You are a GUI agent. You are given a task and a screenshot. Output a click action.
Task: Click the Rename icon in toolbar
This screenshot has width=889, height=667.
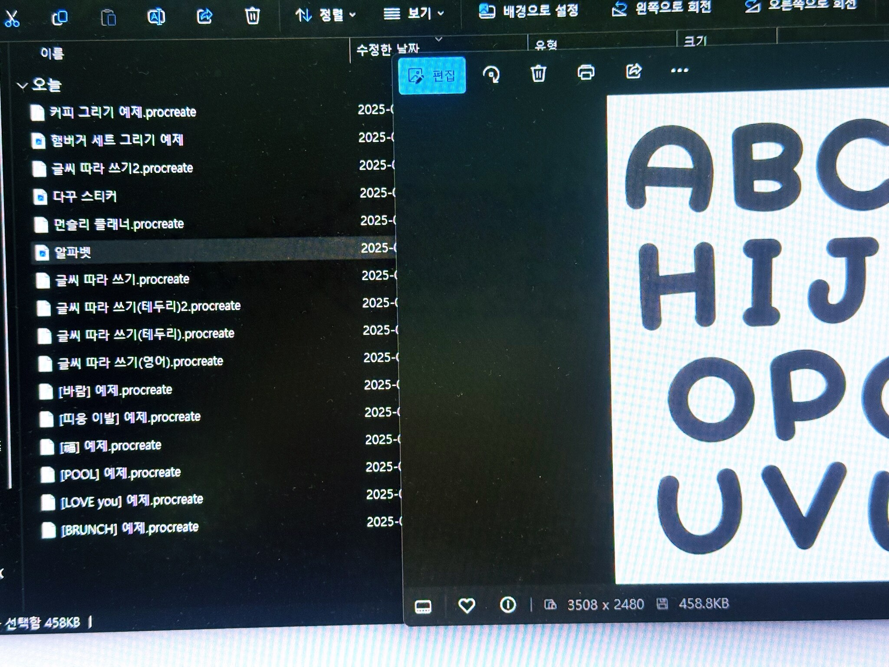156,17
